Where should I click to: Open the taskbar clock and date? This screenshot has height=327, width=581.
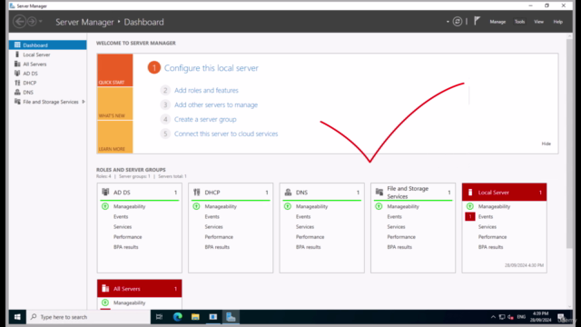540,317
